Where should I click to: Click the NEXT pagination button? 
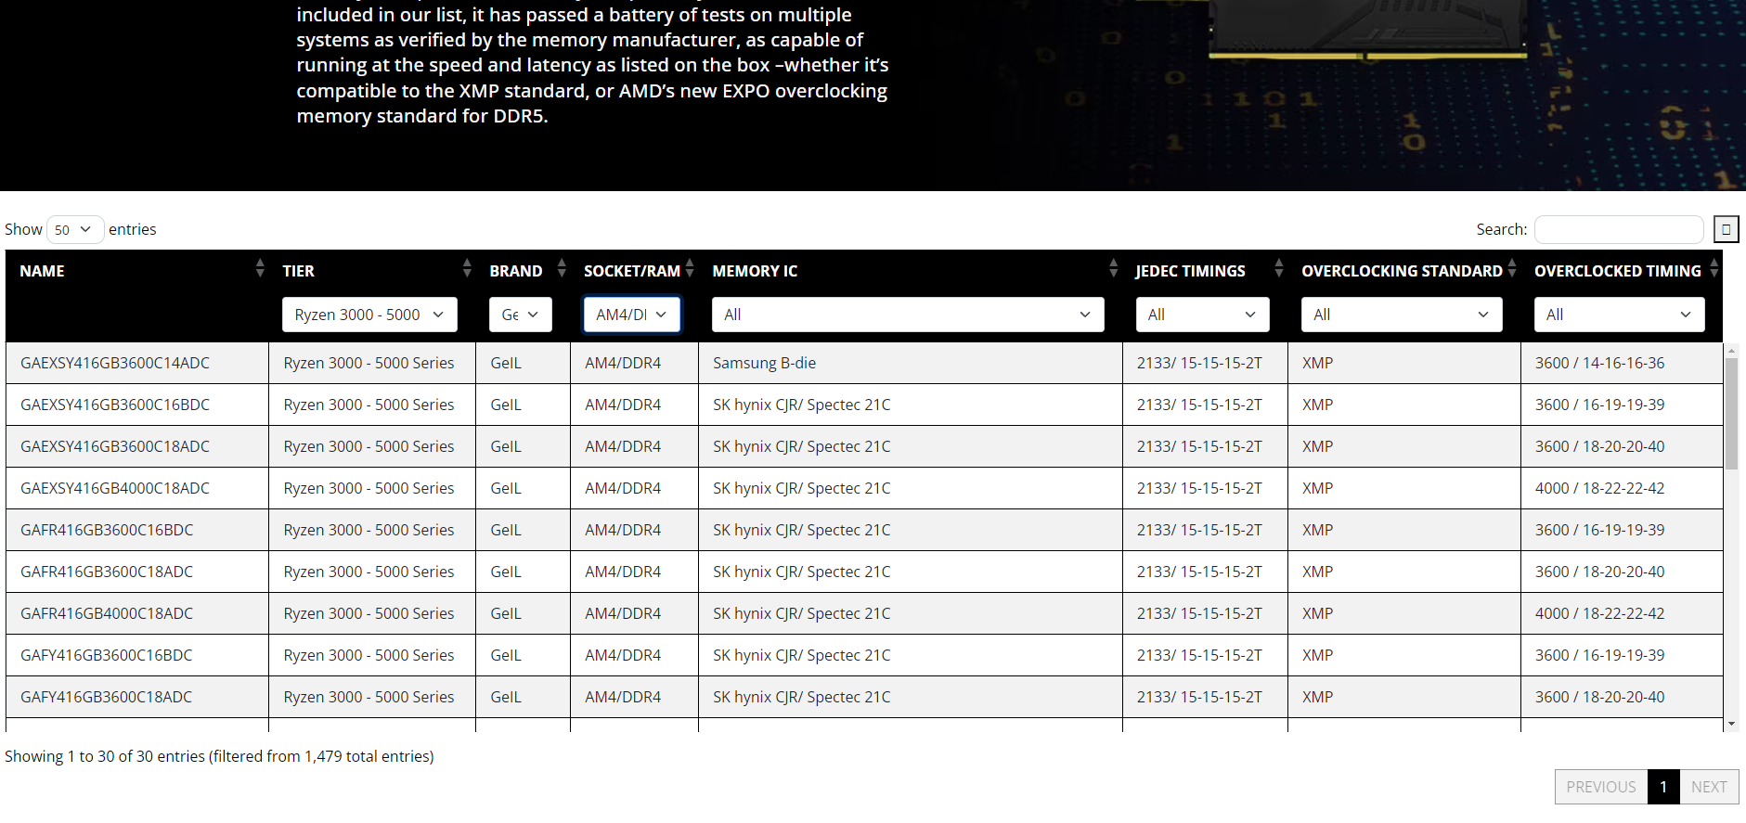(x=1709, y=787)
